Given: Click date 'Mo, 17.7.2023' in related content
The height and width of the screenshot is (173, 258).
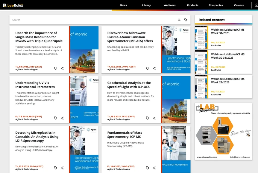Looking at the screenshot, I should pos(218,91).
